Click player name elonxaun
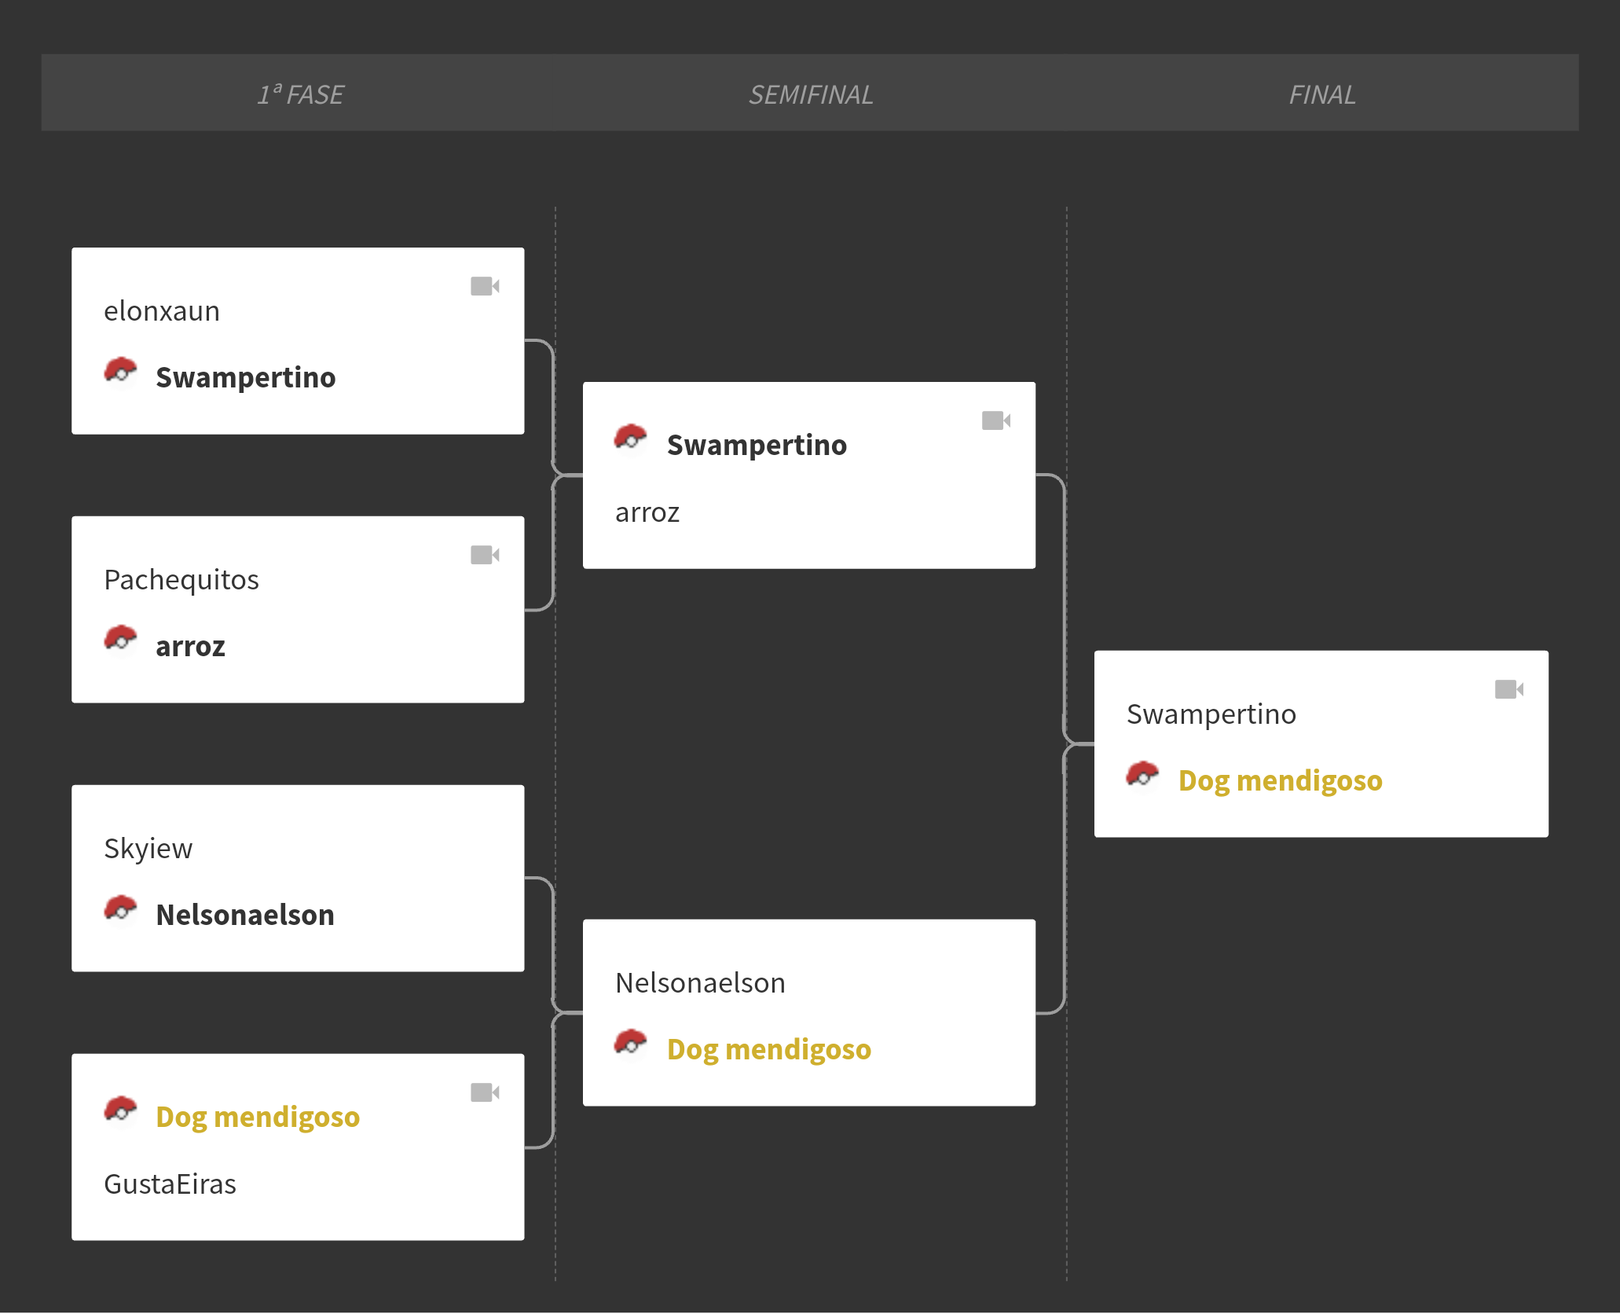The image size is (1620, 1314). [x=162, y=311]
